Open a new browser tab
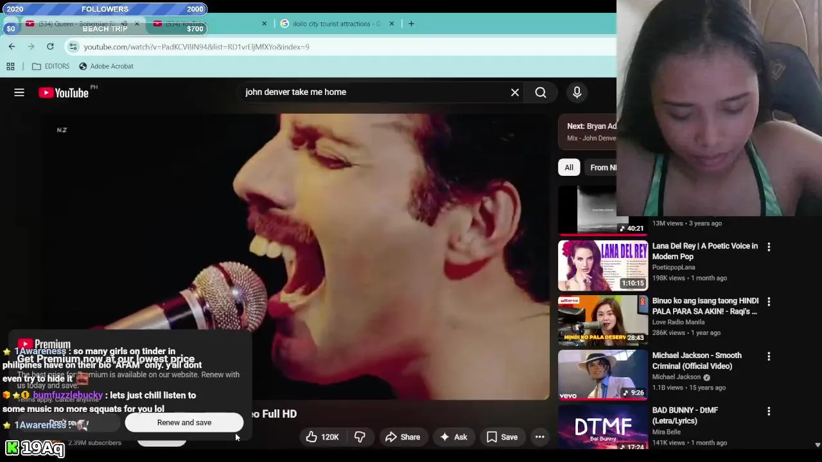Image resolution: width=822 pixels, height=462 pixels. click(x=411, y=24)
